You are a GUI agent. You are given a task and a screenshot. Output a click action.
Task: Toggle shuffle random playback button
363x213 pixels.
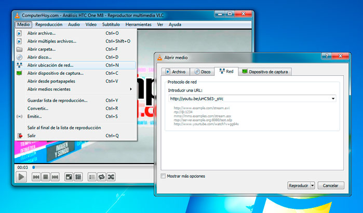click(111, 177)
